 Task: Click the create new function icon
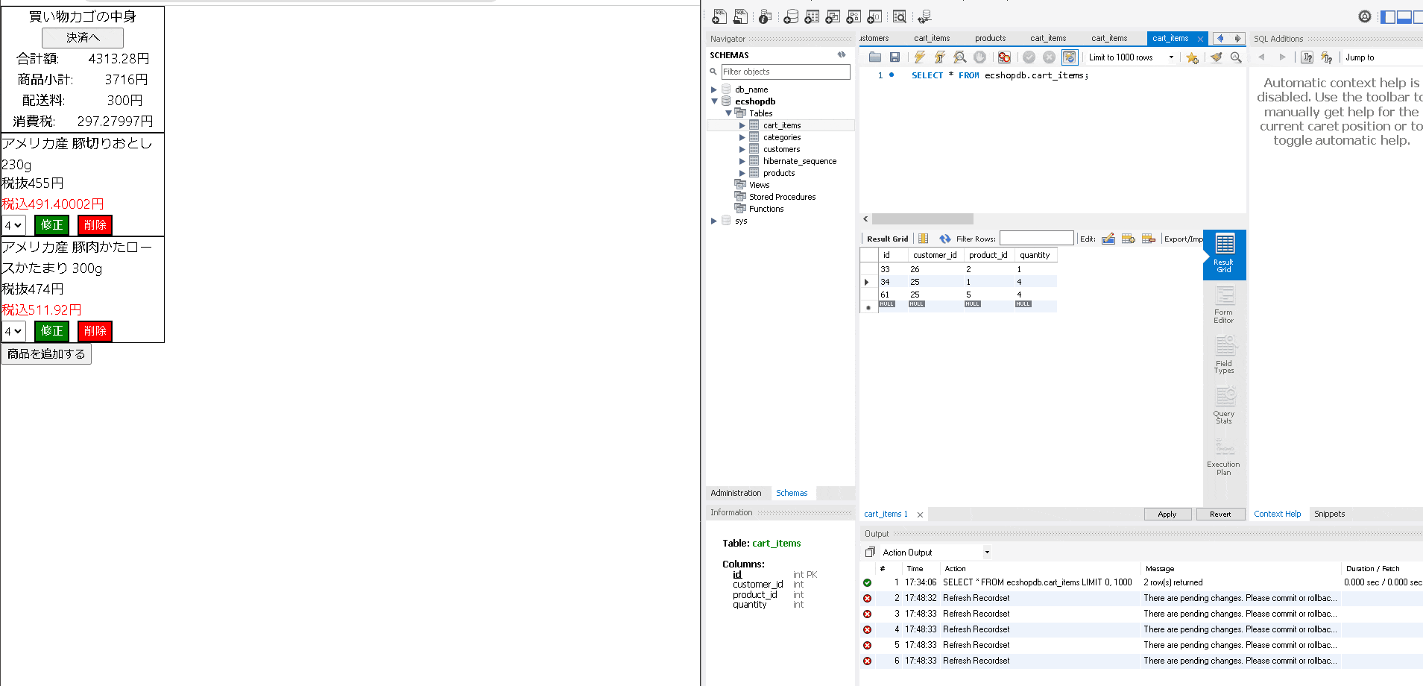[874, 16]
